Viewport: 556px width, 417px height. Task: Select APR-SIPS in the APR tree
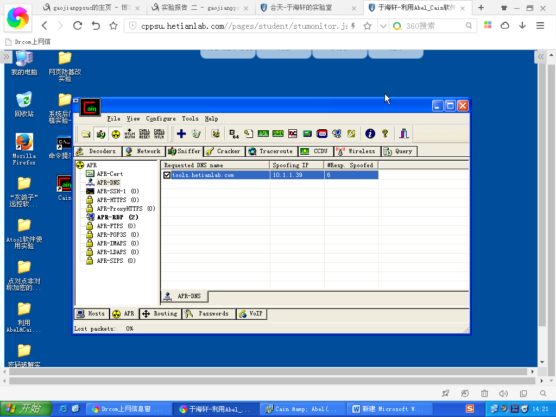pos(116,261)
